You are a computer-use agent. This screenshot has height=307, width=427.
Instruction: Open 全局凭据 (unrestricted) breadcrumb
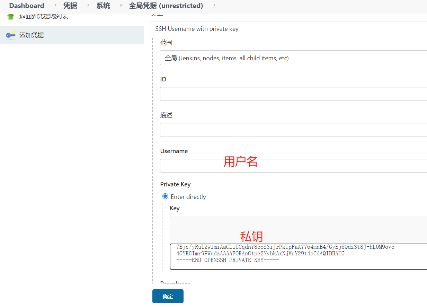point(166,6)
